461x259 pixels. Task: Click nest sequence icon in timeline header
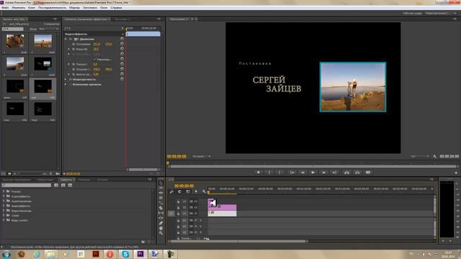point(171,192)
